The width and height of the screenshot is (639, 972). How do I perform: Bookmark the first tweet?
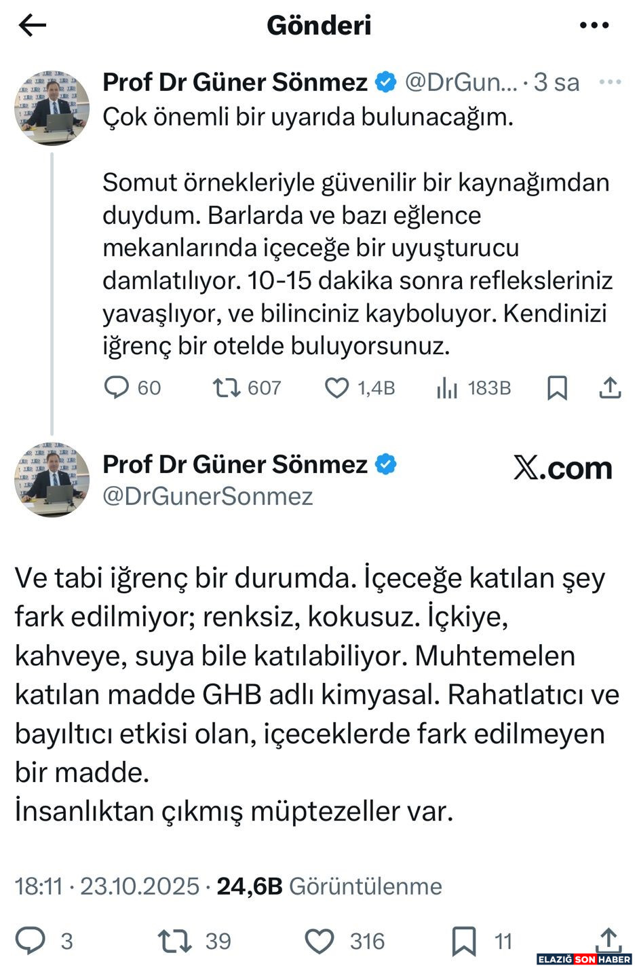(557, 388)
